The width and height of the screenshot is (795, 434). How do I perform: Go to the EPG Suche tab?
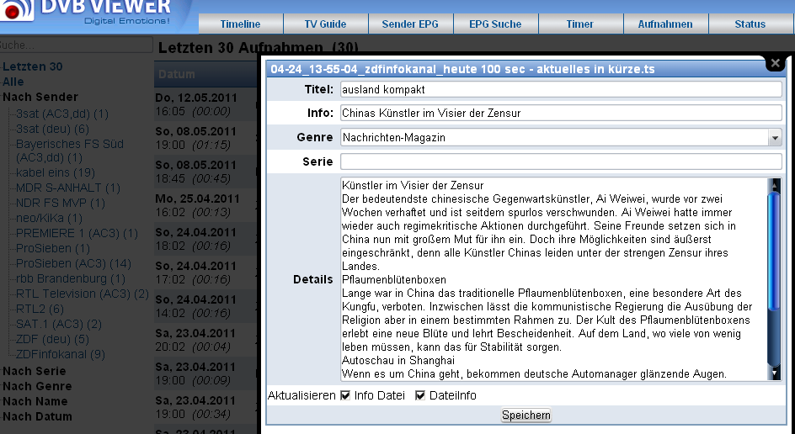point(495,24)
